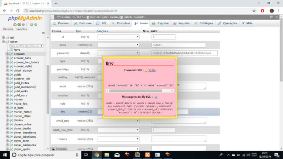The width and height of the screenshot is (283, 159).
Task: Click the Recente button
Action: click(x=8, y=29)
